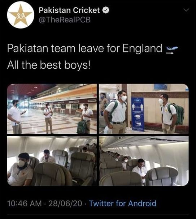The height and width of the screenshot is (219, 196).
Task: Open the Pakistan Cricket display name
Action: tap(69, 10)
